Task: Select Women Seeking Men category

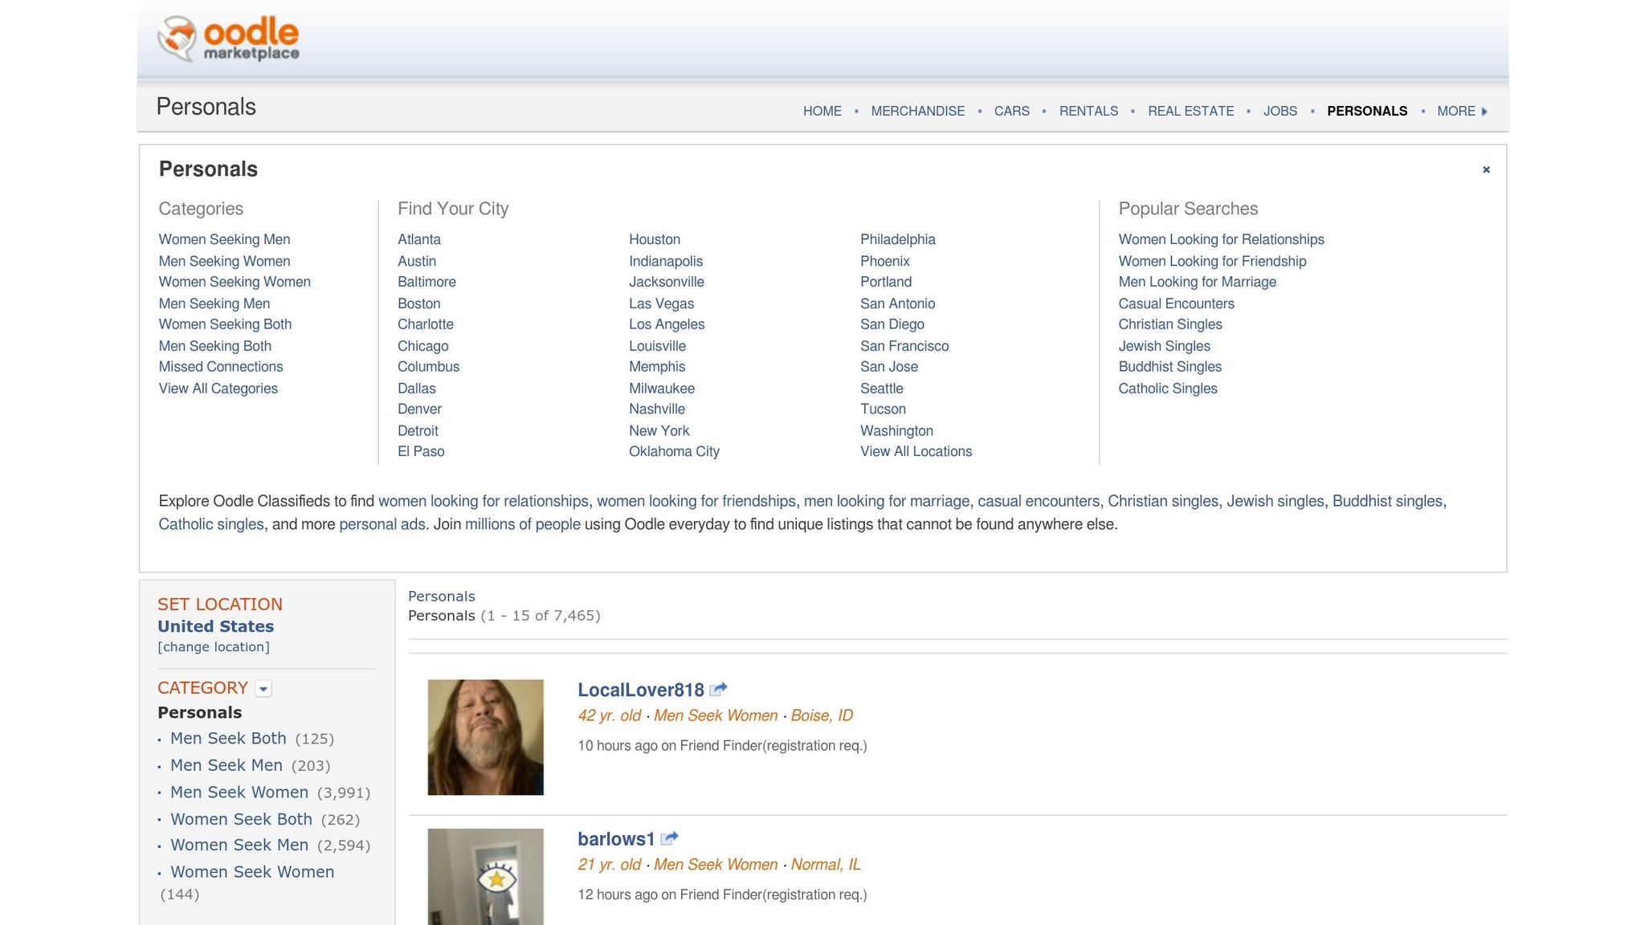Action: pyautogui.click(x=224, y=239)
